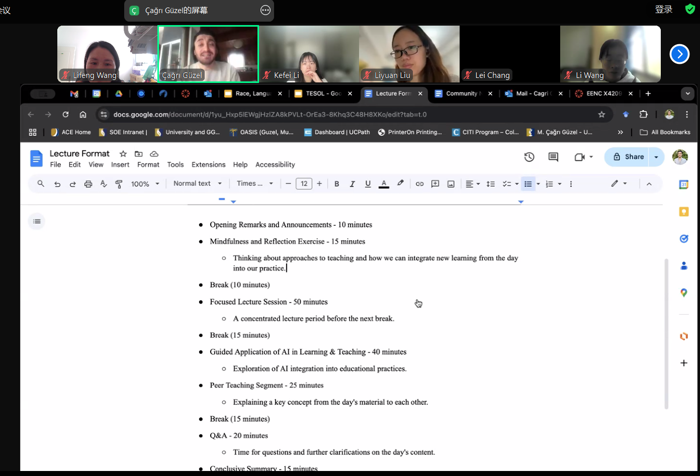The width and height of the screenshot is (700, 476).
Task: Click the insert link icon
Action: coord(419,184)
